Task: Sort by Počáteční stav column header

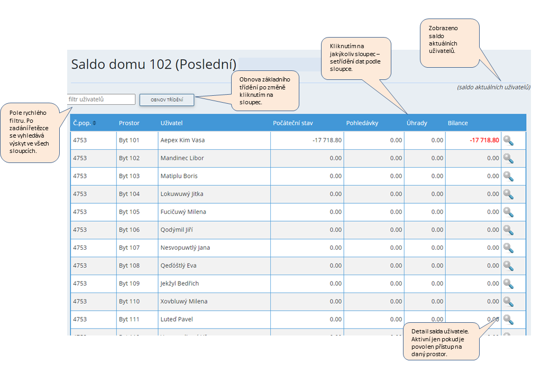Action: click(293, 123)
